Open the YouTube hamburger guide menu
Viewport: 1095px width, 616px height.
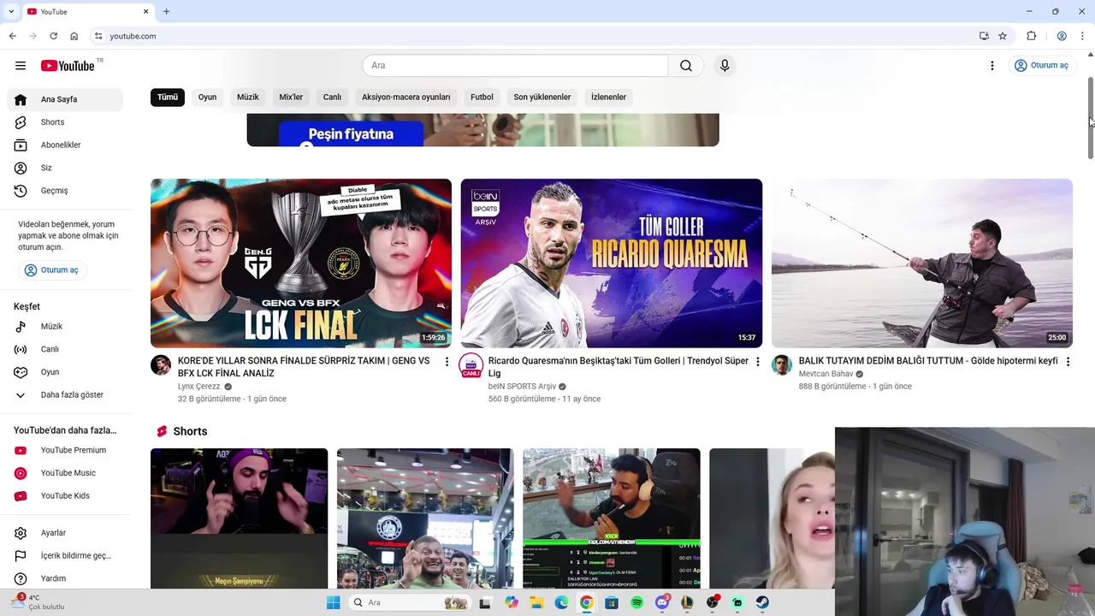[x=21, y=66]
